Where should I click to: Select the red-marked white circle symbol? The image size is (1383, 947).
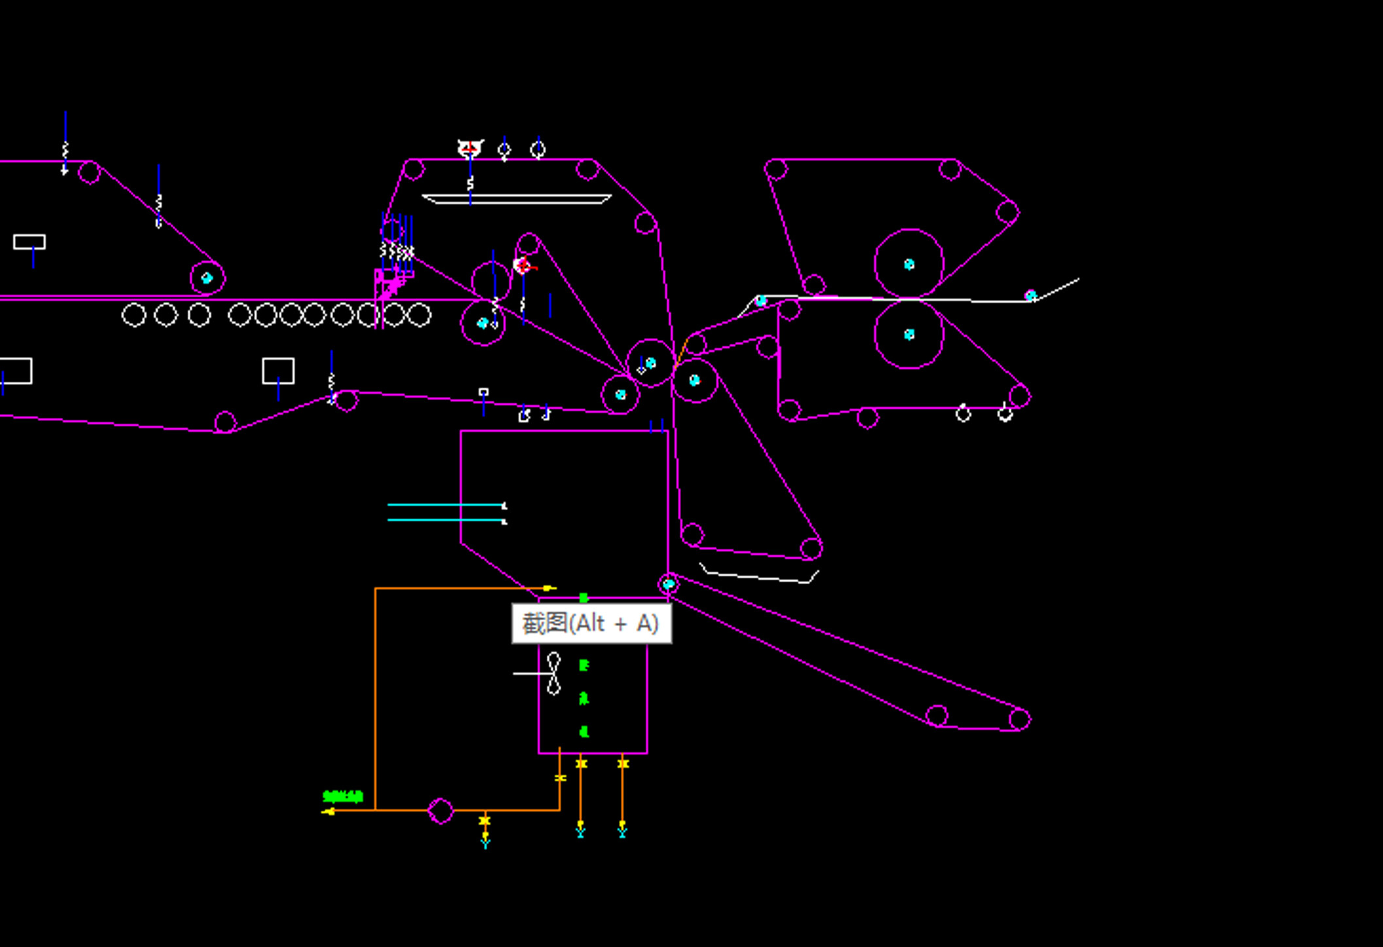522,266
